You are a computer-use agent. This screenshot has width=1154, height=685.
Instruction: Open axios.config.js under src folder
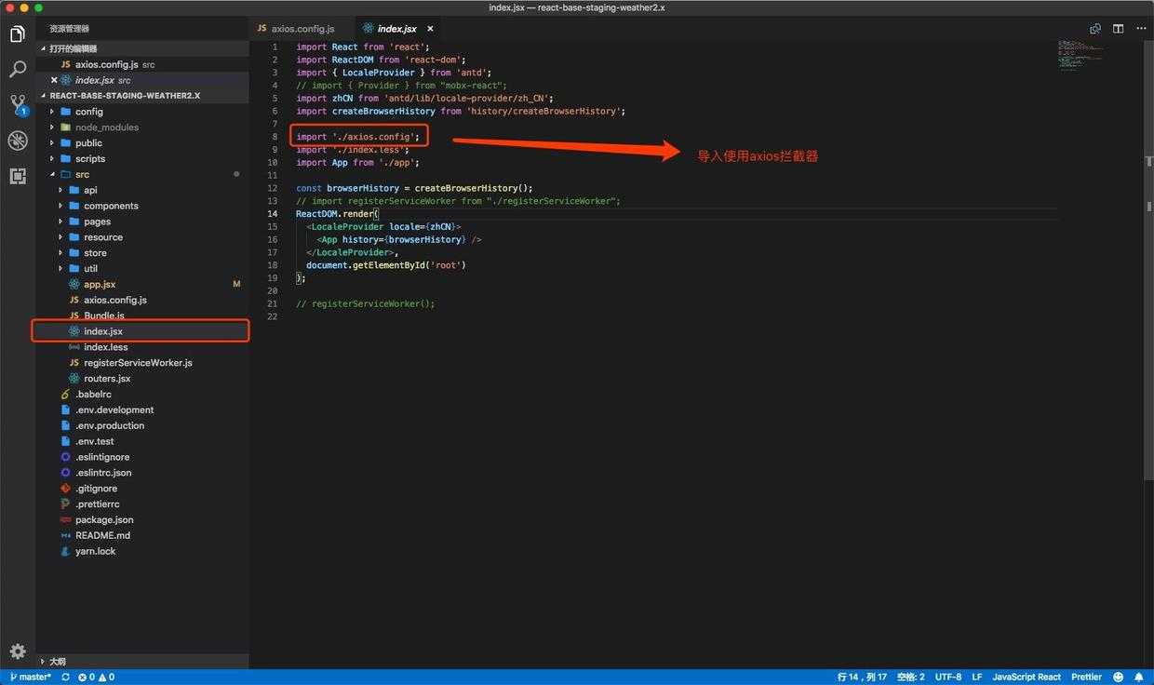pyautogui.click(x=115, y=300)
